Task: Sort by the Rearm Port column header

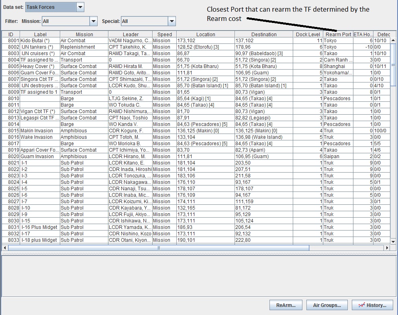Action: pos(338,34)
